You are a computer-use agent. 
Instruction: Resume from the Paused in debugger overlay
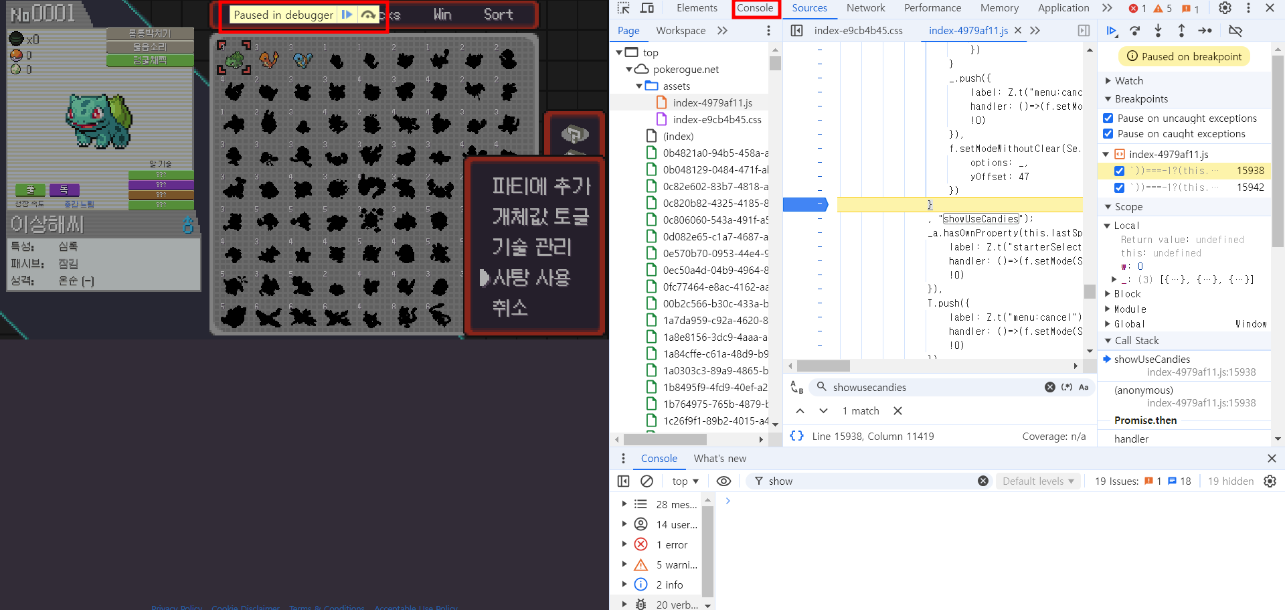[347, 15]
